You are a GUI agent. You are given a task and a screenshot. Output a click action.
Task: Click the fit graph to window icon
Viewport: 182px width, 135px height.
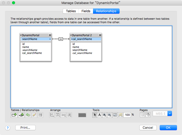pos(115,115)
